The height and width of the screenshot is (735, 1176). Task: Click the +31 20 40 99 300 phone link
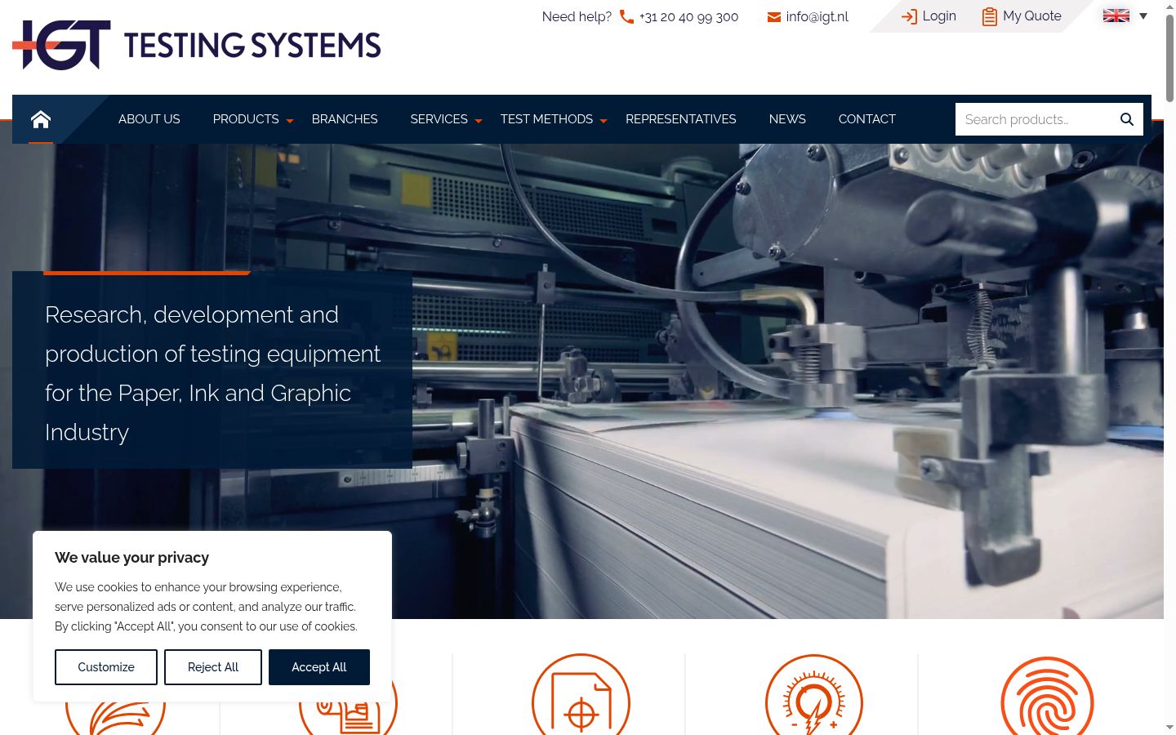click(688, 17)
